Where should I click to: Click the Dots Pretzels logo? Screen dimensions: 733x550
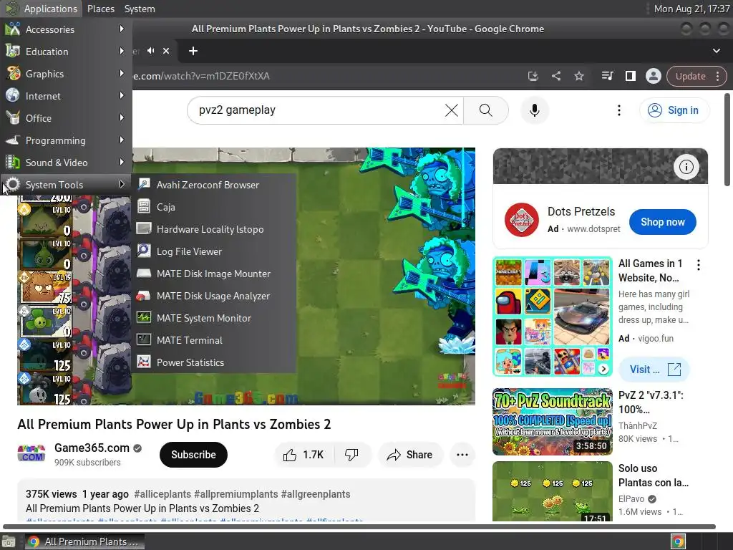point(521,220)
